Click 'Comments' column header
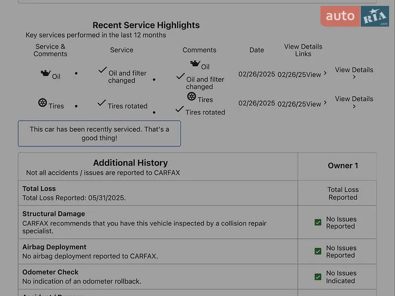 (199, 50)
